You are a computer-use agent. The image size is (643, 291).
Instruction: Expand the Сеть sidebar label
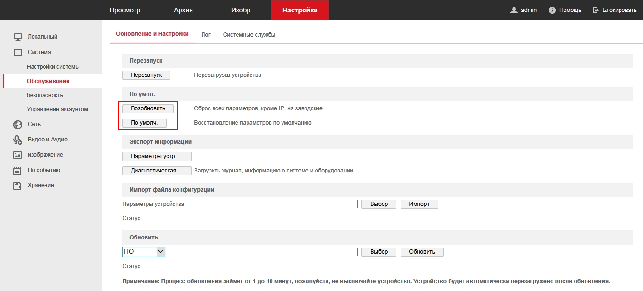pyautogui.click(x=34, y=124)
